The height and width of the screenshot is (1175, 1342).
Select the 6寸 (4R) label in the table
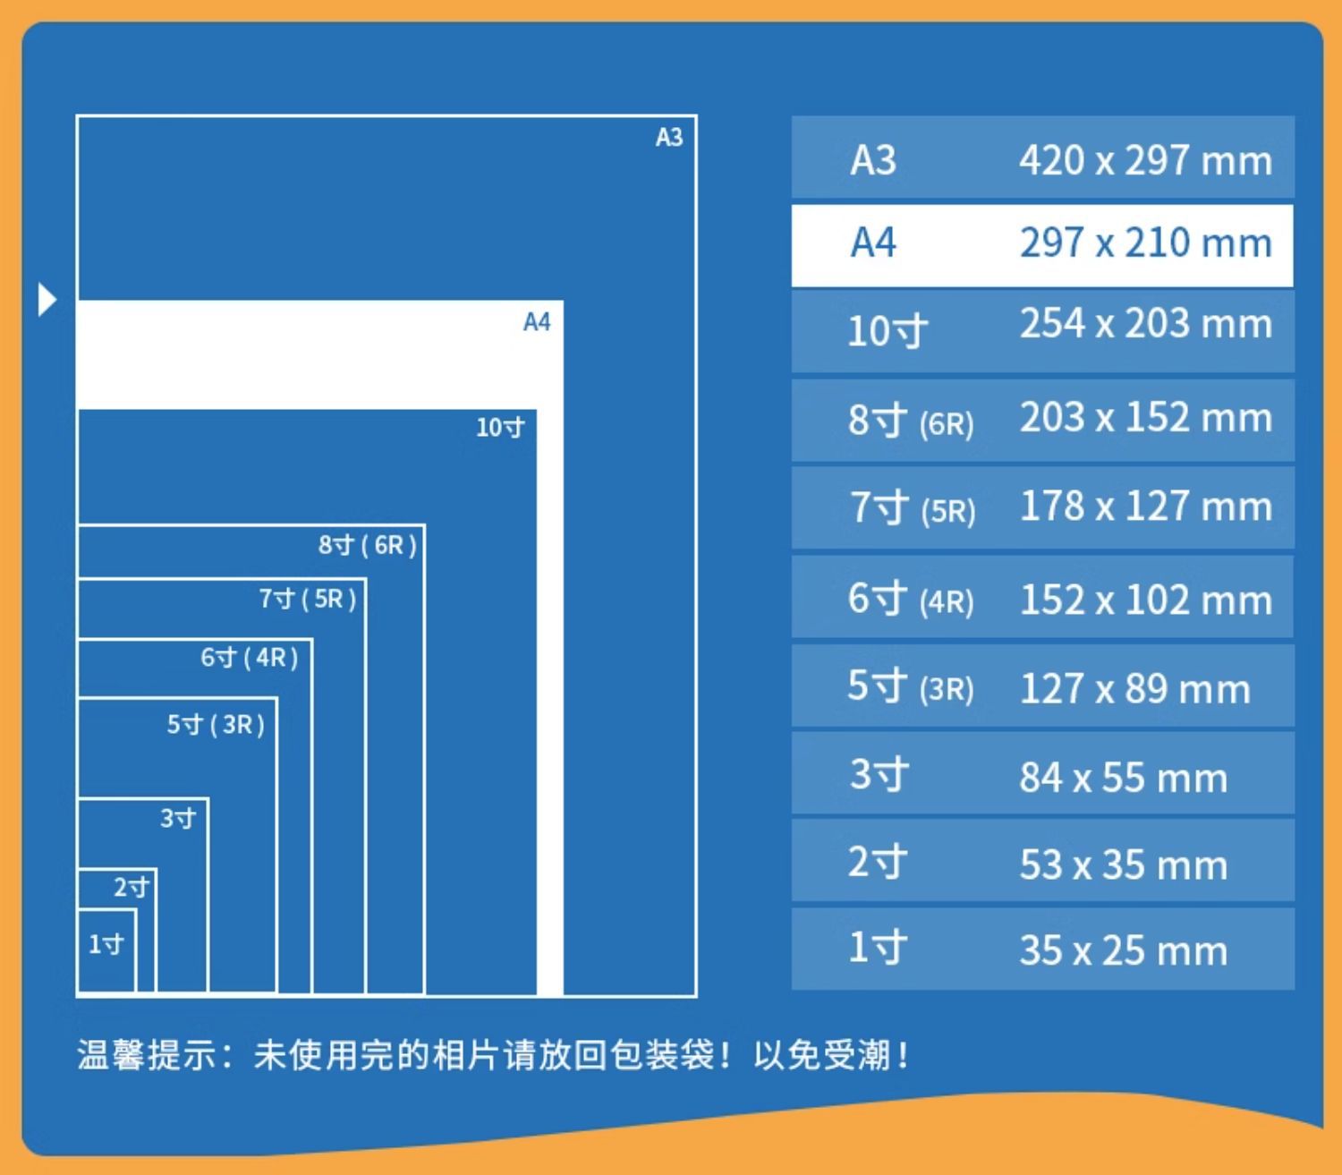911,598
